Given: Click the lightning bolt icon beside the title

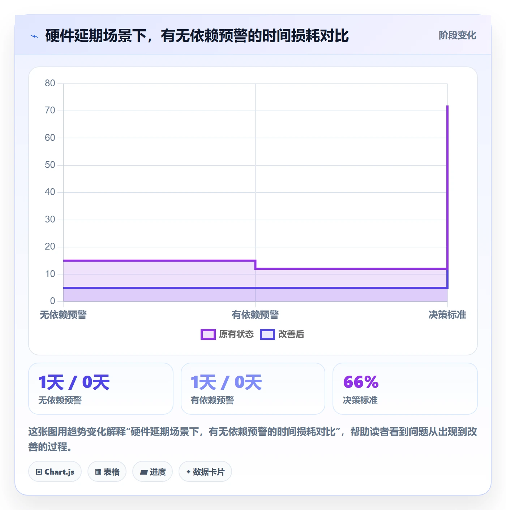Looking at the screenshot, I should [x=34, y=36].
